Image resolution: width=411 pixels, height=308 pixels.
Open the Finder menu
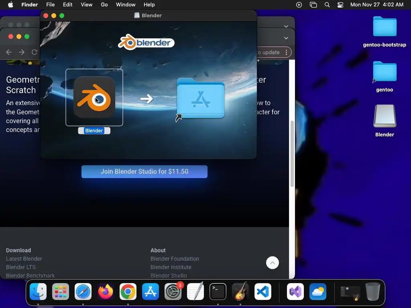(x=30, y=5)
